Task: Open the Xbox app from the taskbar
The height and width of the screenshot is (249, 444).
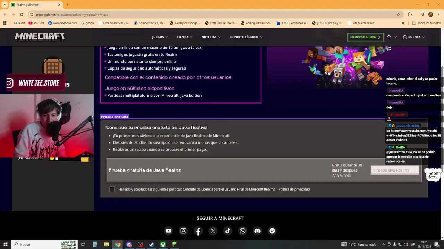Action: pos(163,245)
